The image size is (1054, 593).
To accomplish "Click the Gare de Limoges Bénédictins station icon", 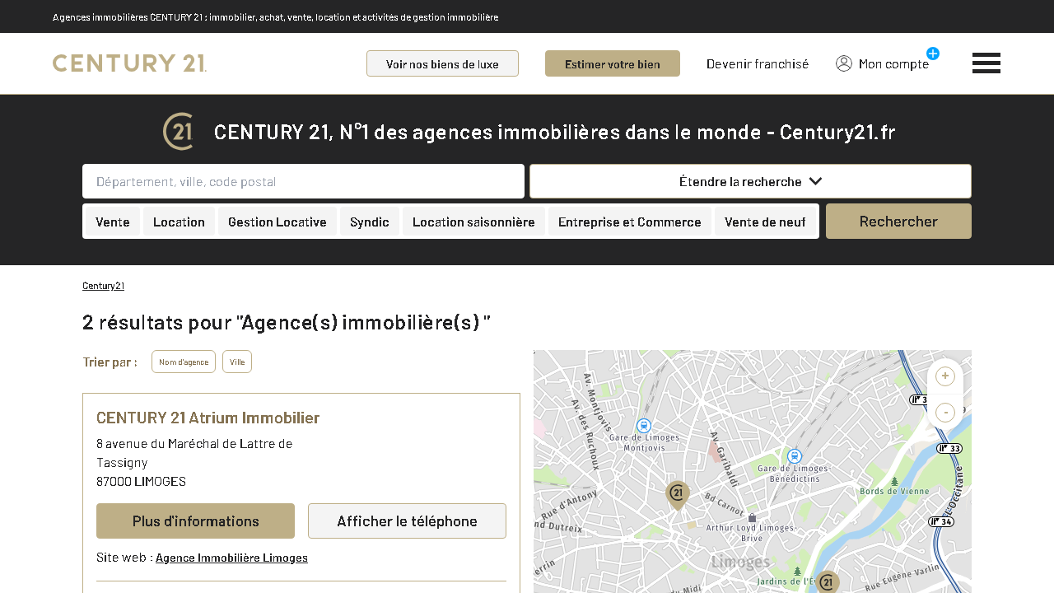I will click(795, 456).
